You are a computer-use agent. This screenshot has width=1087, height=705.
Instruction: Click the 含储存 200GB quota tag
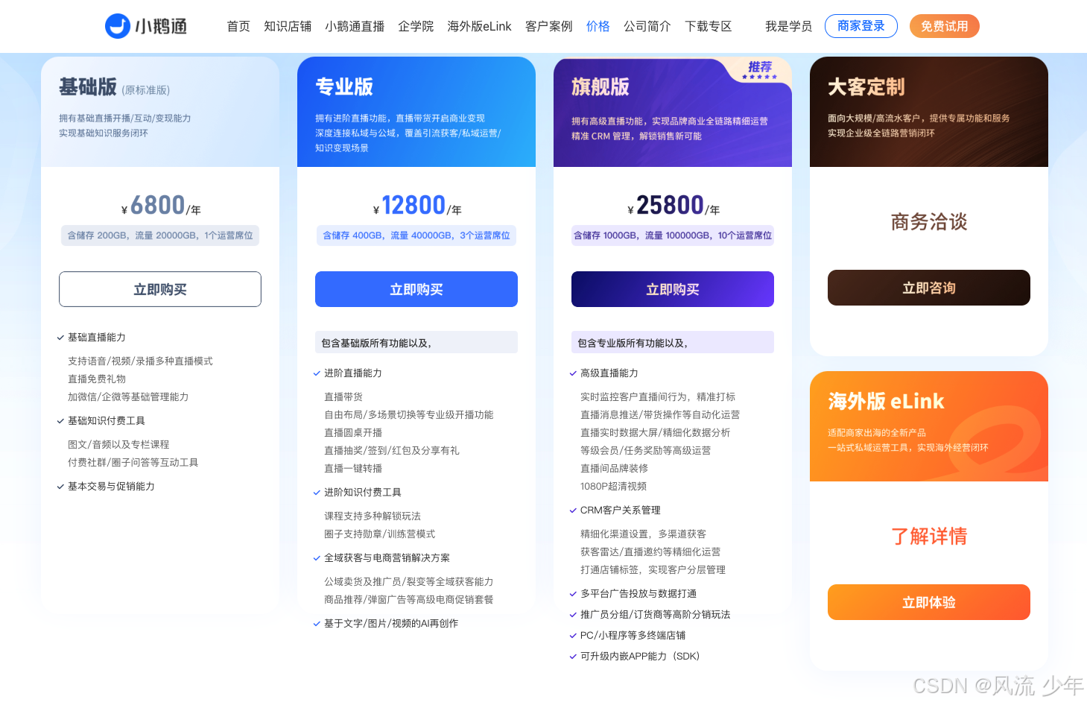click(160, 235)
